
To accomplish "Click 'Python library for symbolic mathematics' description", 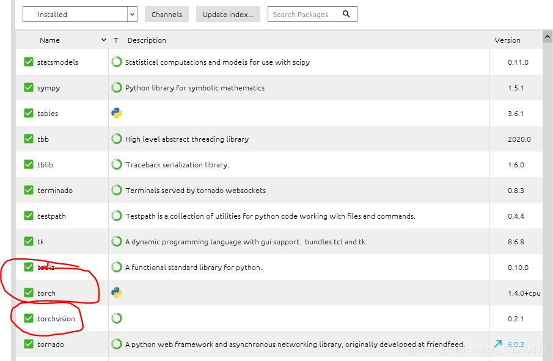I will coord(195,88).
